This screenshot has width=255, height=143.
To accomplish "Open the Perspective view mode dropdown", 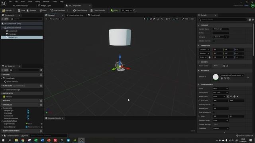I will pyautogui.click(x=54, y=19).
